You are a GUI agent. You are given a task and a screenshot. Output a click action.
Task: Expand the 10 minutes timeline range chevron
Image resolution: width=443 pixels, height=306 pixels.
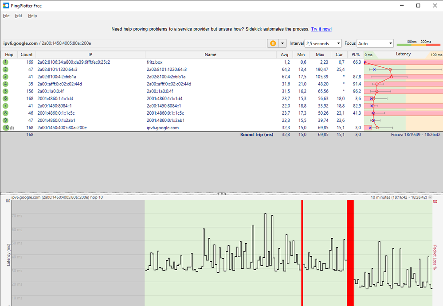coord(430,198)
